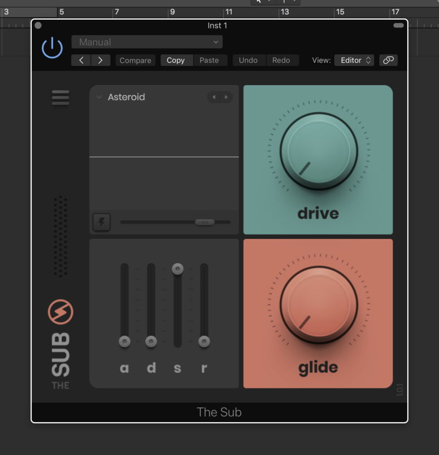Click the glide knob
This screenshot has width=439, height=455.
click(319, 305)
